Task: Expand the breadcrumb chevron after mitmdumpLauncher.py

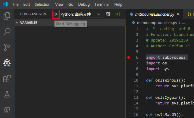Action: [x=180, y=23]
